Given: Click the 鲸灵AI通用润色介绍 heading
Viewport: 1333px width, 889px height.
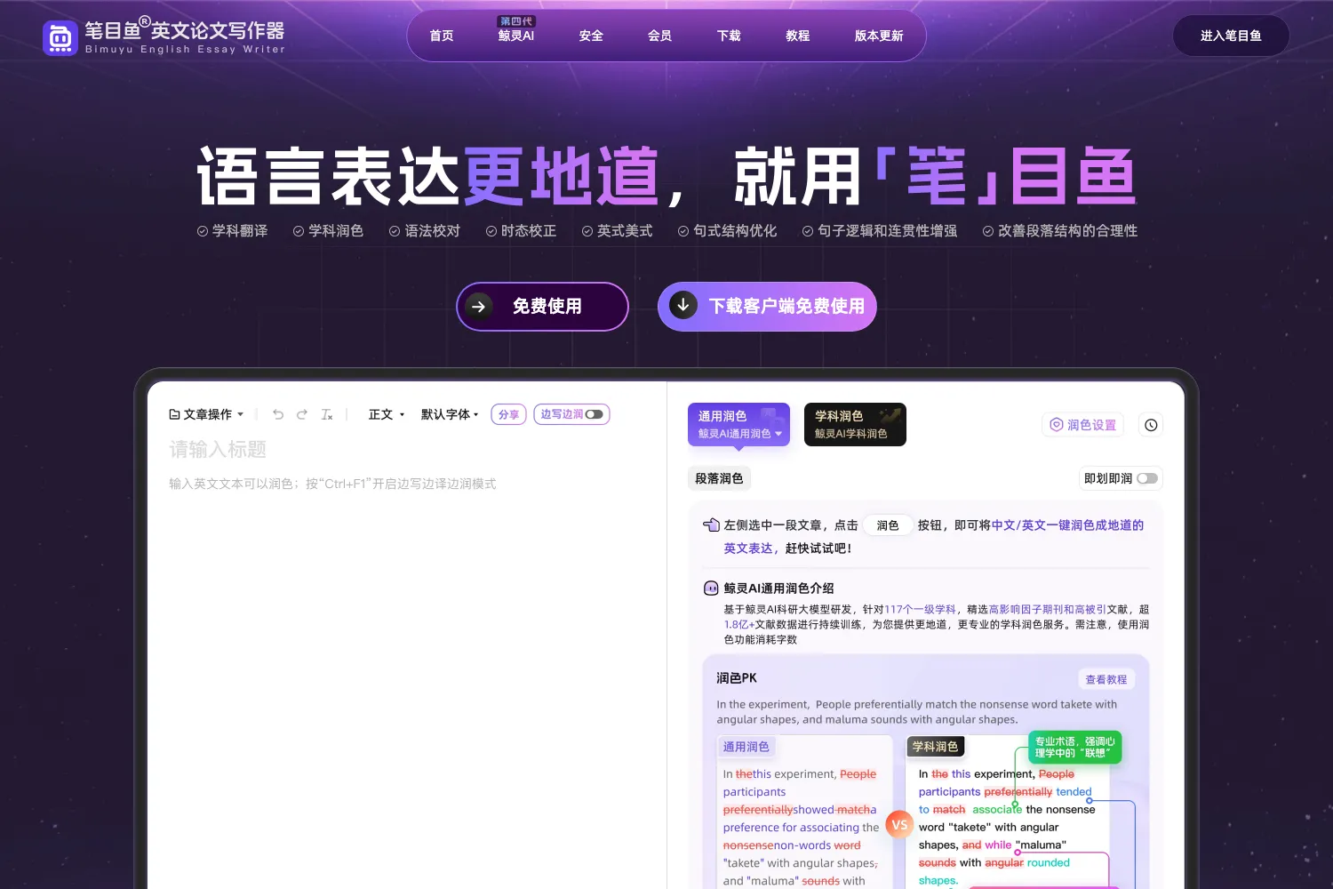Looking at the screenshot, I should [778, 589].
